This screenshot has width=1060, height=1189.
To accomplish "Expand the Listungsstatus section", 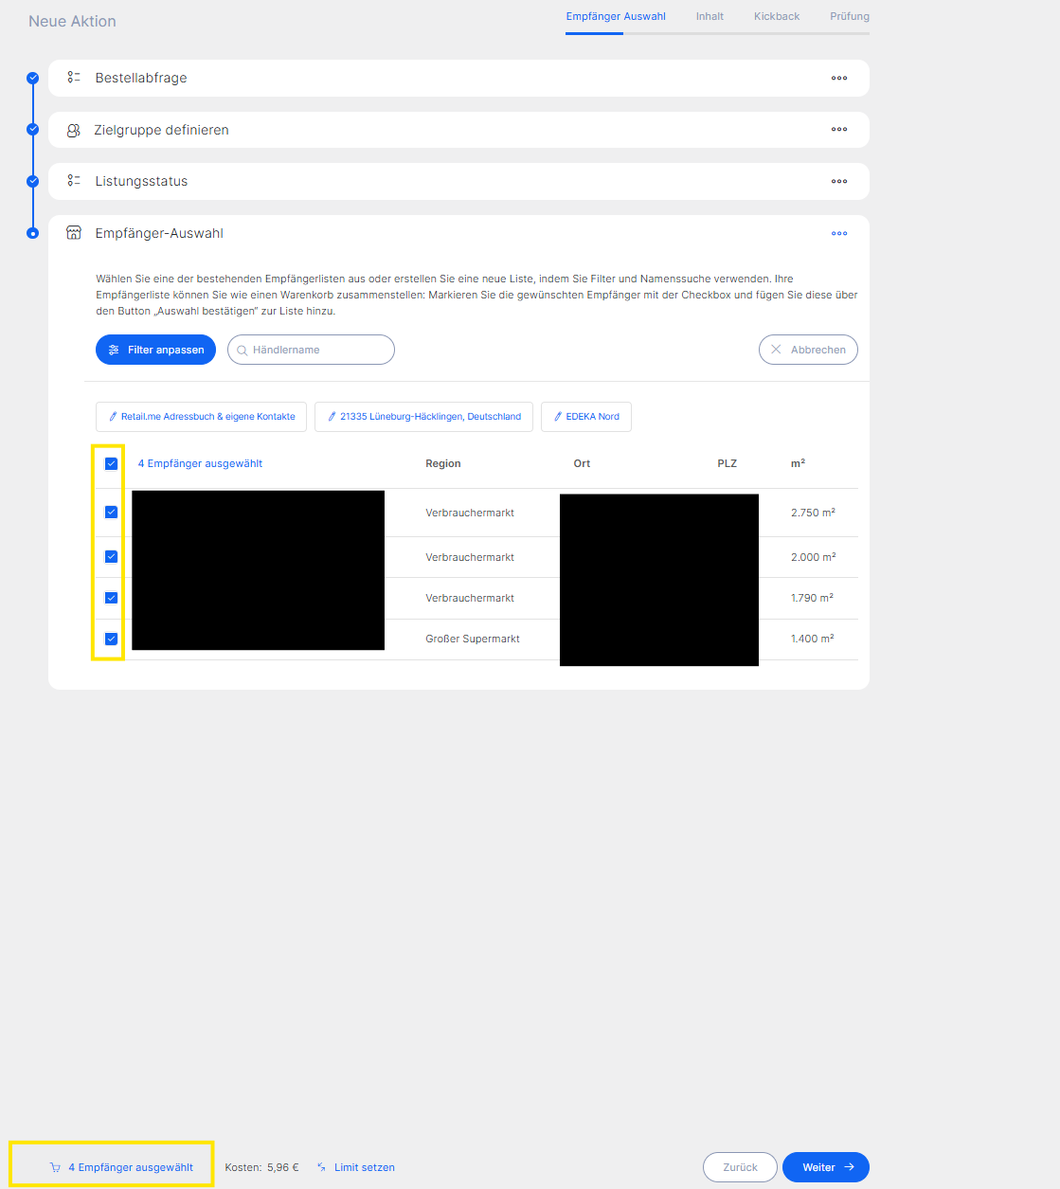I will click(x=458, y=181).
